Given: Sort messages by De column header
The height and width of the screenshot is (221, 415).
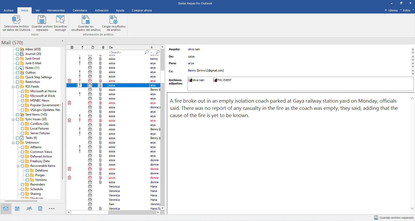Looking at the screenshot, I should (x=128, y=47).
